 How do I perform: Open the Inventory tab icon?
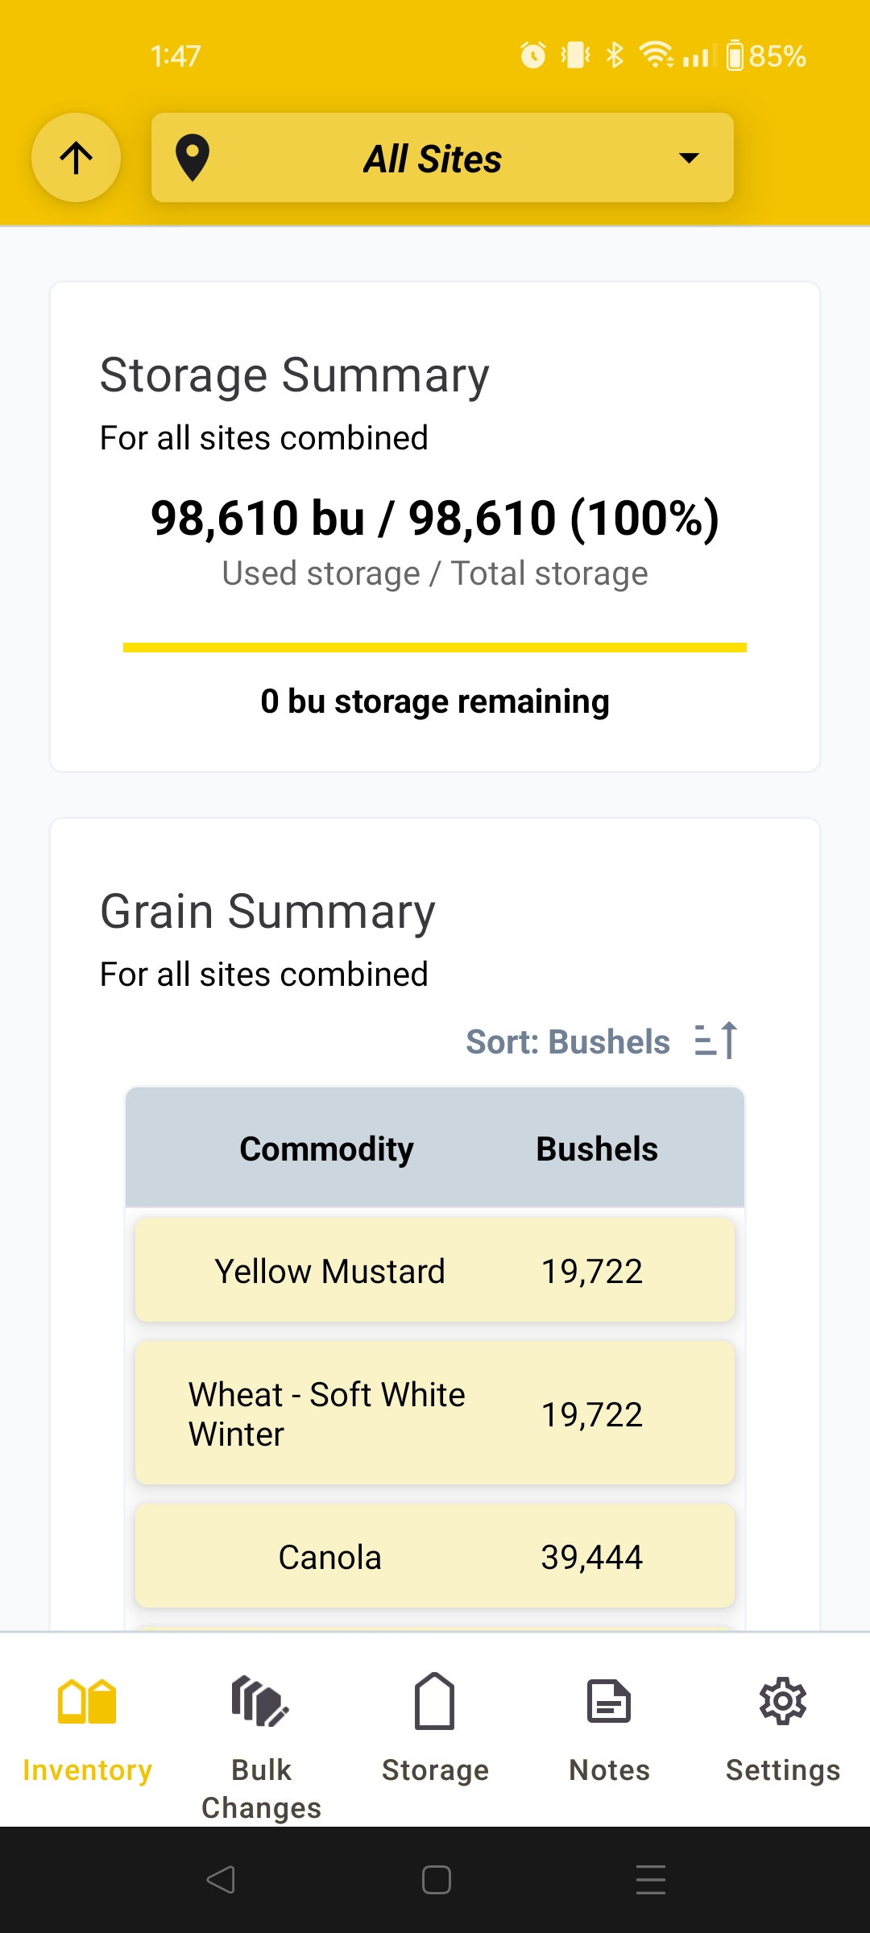click(x=87, y=1701)
